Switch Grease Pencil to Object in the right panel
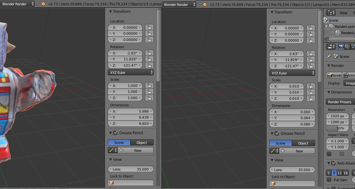Viewport: 355px width, 189px height. (303, 143)
